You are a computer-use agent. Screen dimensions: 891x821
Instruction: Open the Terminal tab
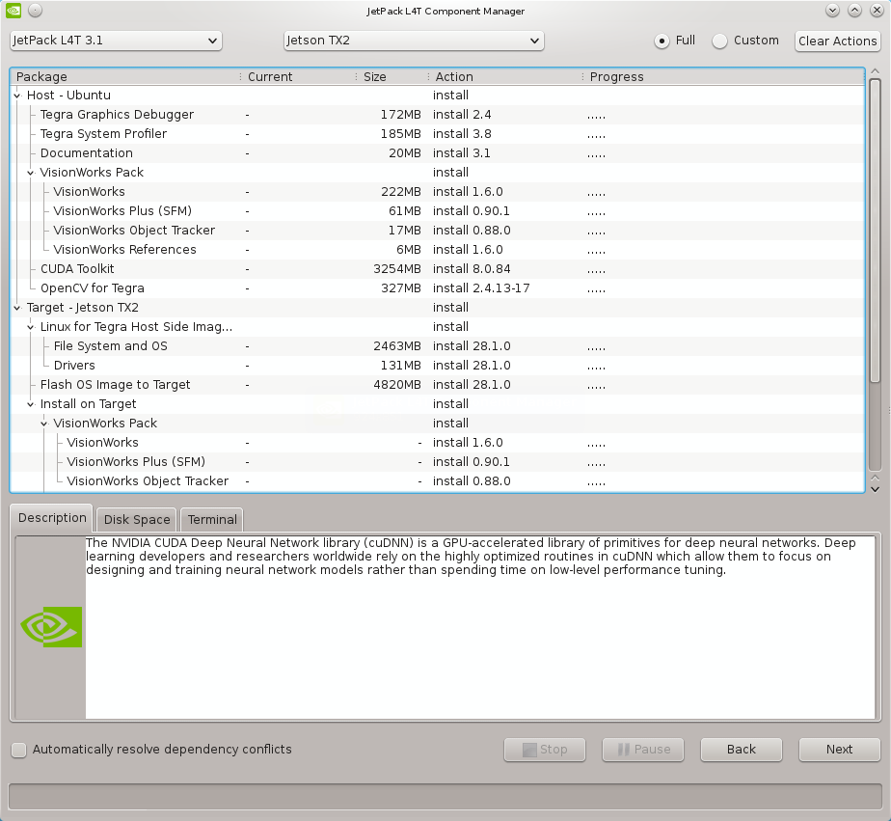212,519
